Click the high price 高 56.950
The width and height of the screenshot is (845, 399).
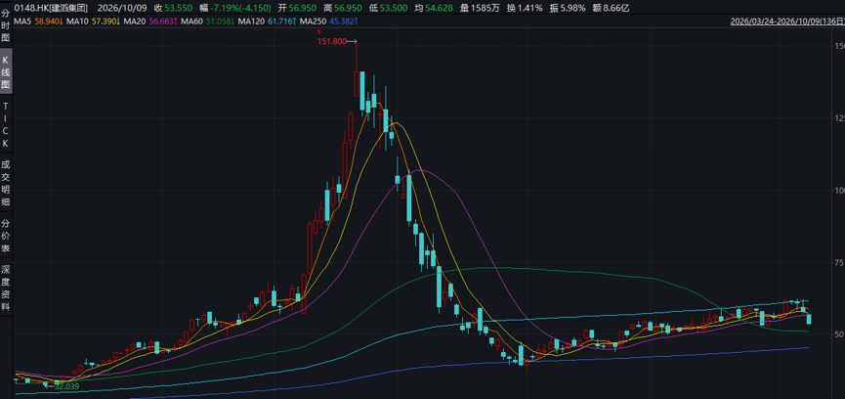343,8
